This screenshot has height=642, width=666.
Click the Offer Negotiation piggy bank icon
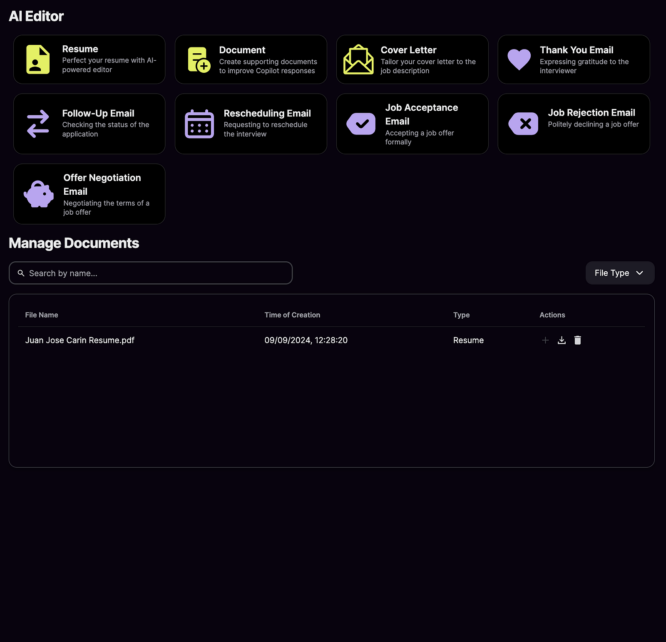click(39, 194)
